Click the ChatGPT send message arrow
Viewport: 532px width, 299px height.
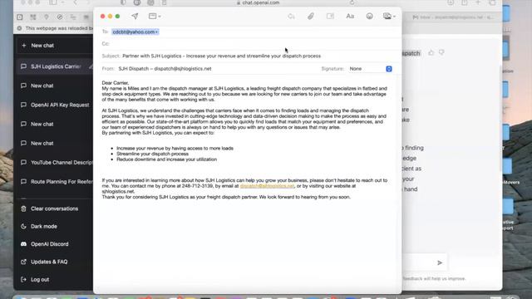click(x=440, y=262)
